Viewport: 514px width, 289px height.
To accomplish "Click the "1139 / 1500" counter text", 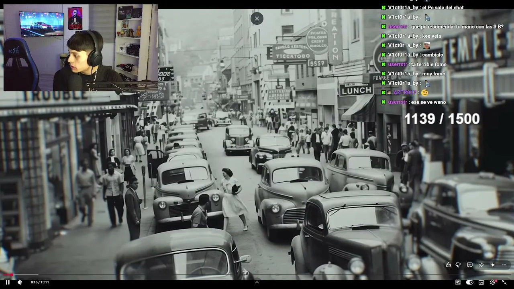I will coord(442,119).
